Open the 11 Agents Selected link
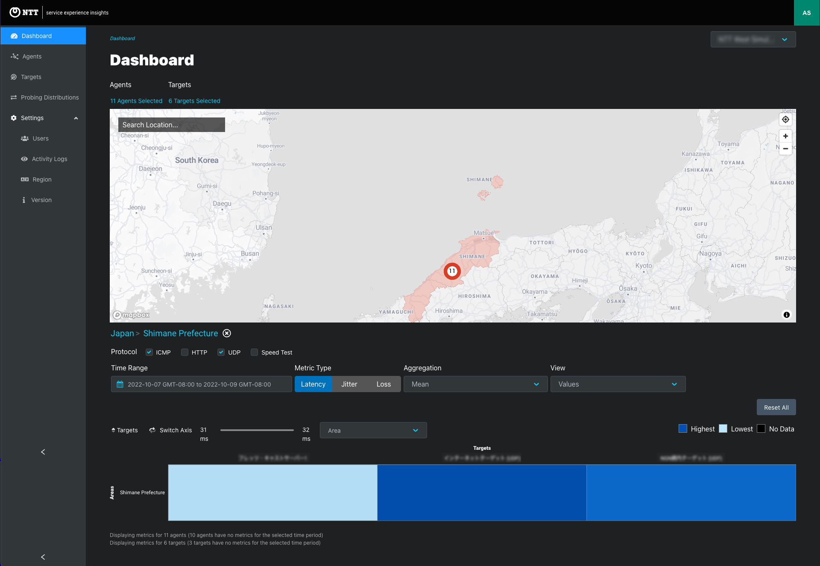Screen dimensions: 820x566 point(136,101)
